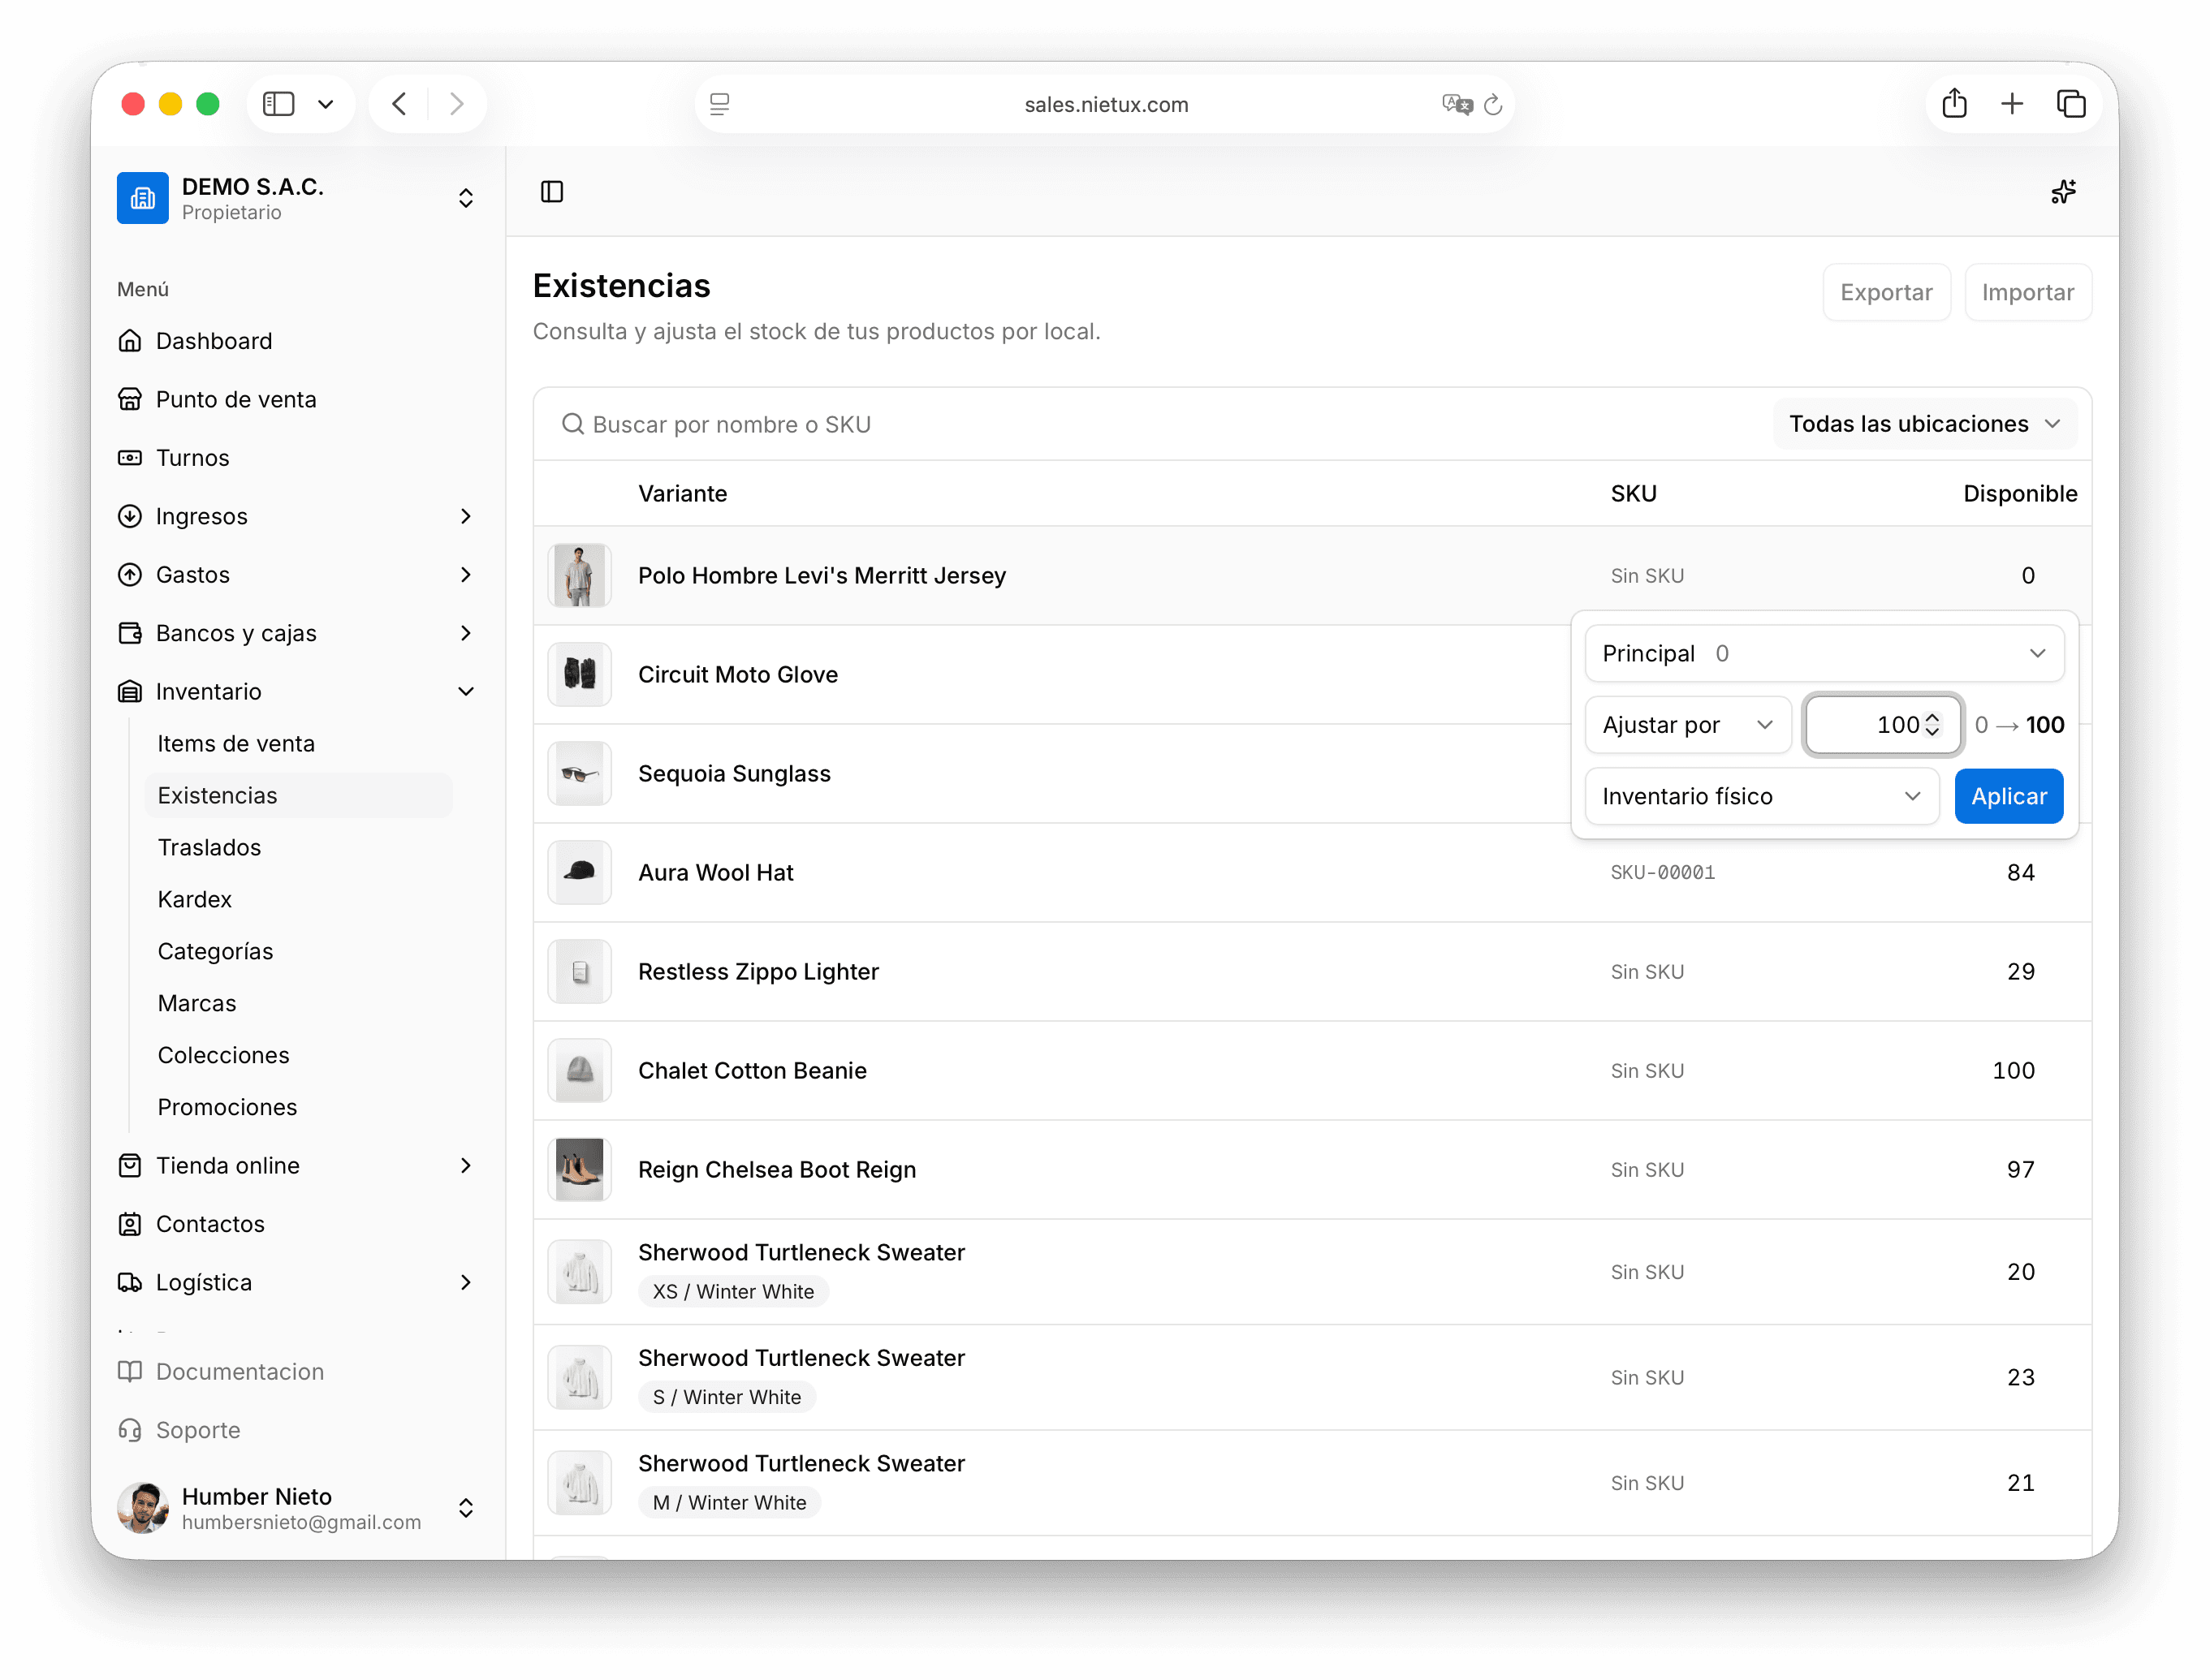2210x1680 pixels.
Task: Click the Safari sidebar toggle icon
Action: 278,104
